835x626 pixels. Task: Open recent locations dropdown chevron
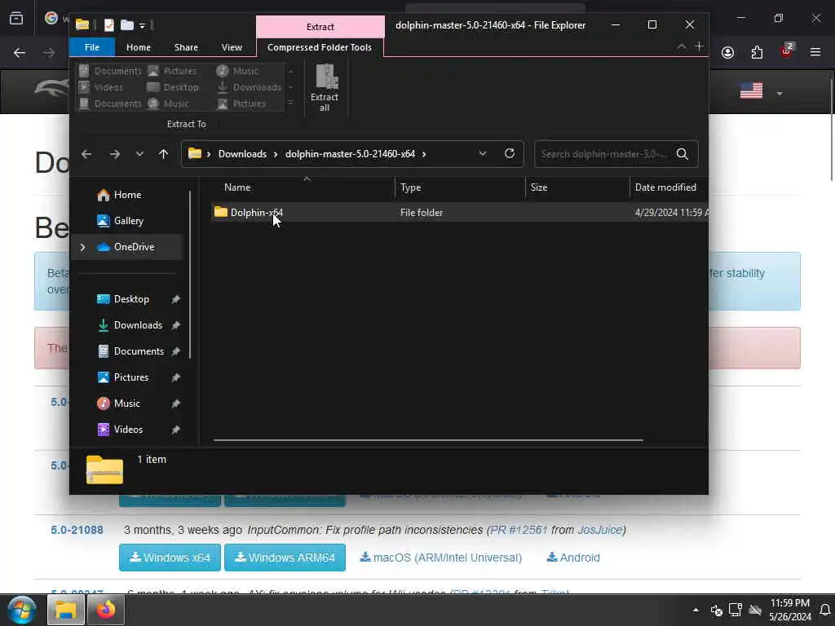pos(139,154)
